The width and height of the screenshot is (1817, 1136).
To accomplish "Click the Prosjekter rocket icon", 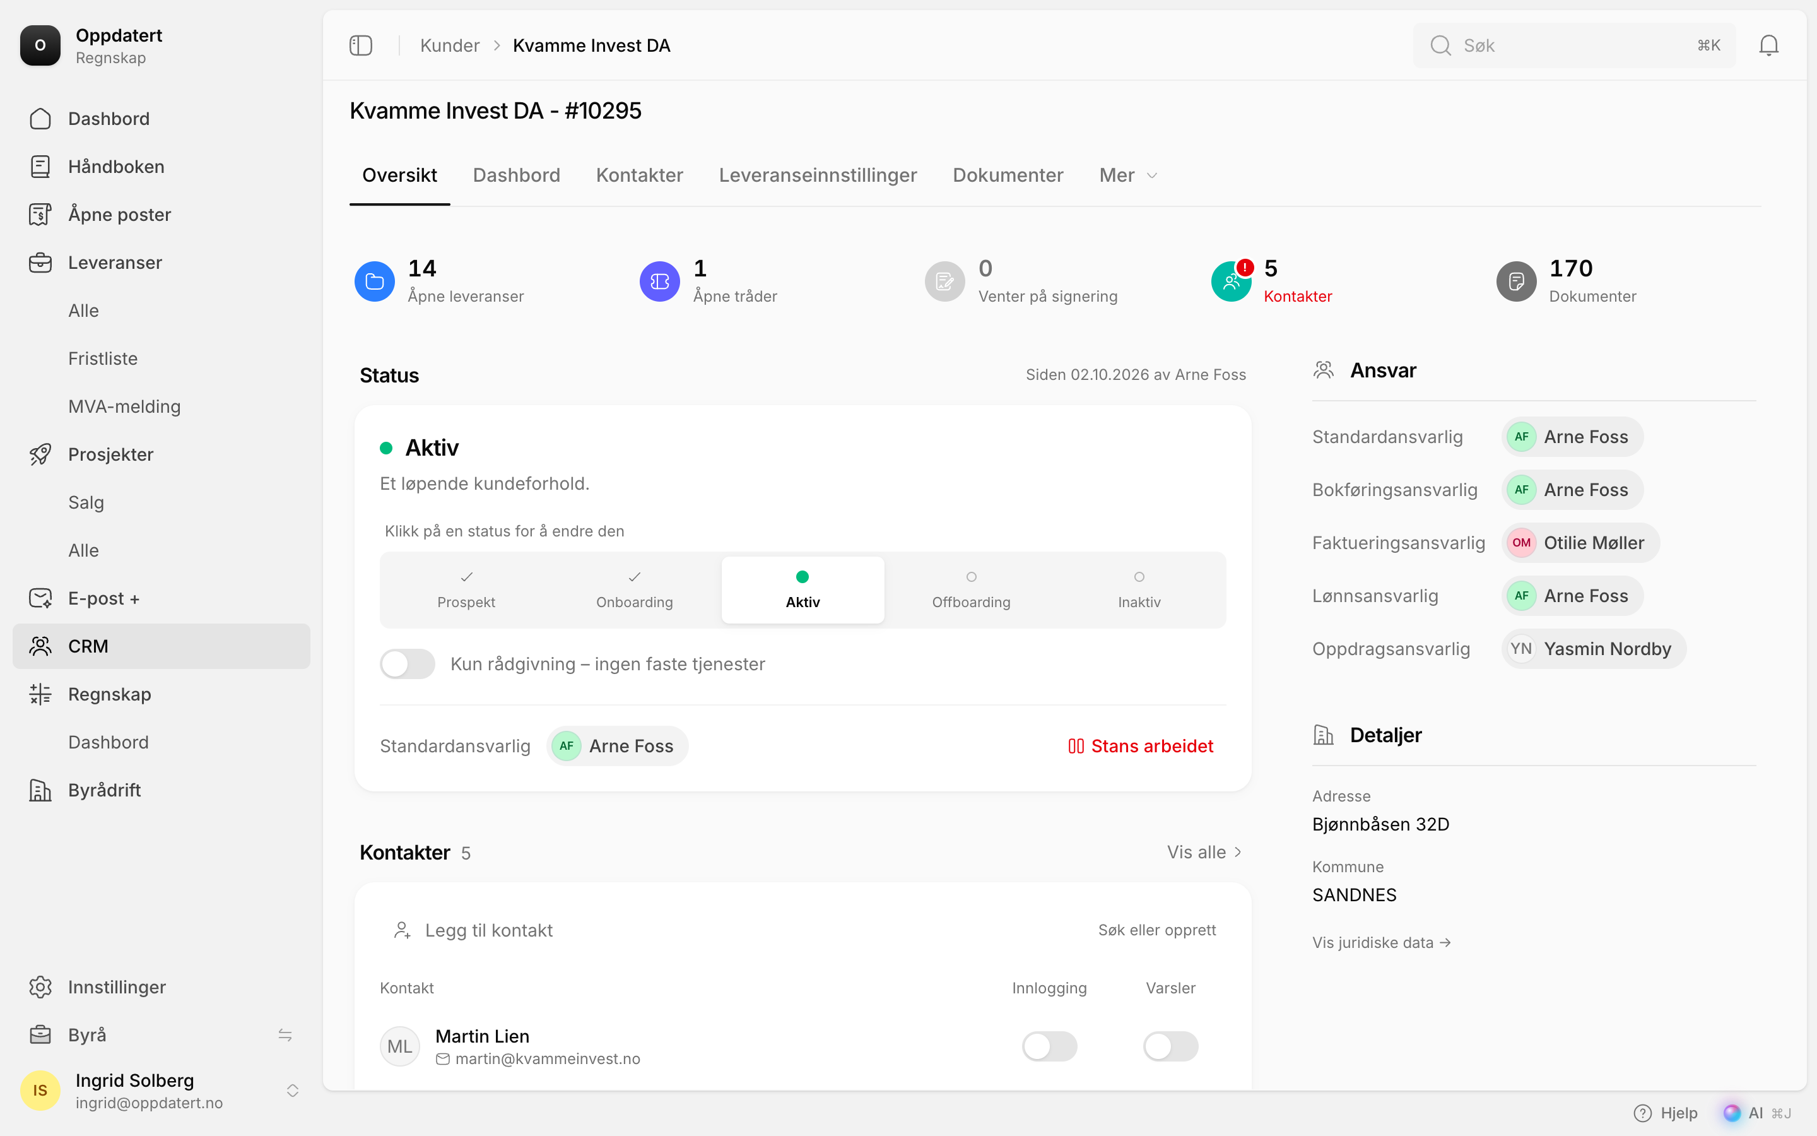I will click(x=40, y=454).
